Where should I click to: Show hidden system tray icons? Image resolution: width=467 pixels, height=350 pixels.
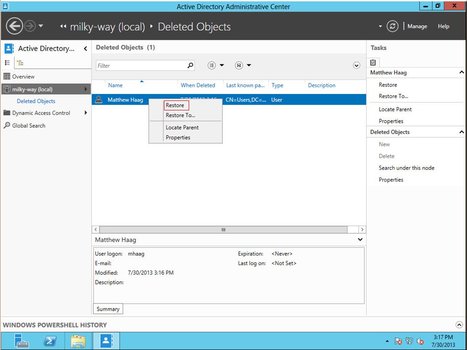[387, 341]
